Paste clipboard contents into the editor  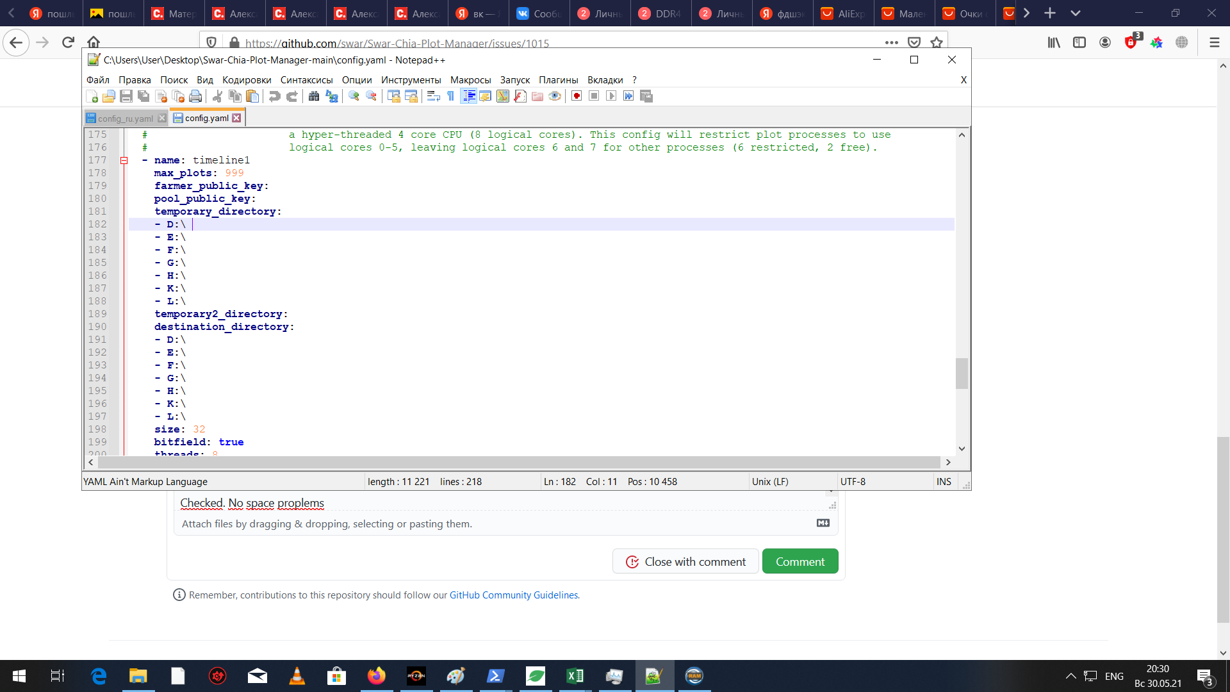[x=252, y=96]
